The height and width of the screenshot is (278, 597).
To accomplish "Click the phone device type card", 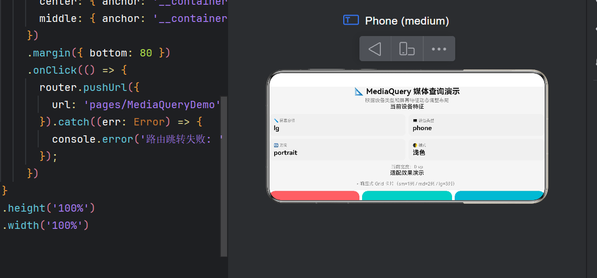I will pos(477,125).
